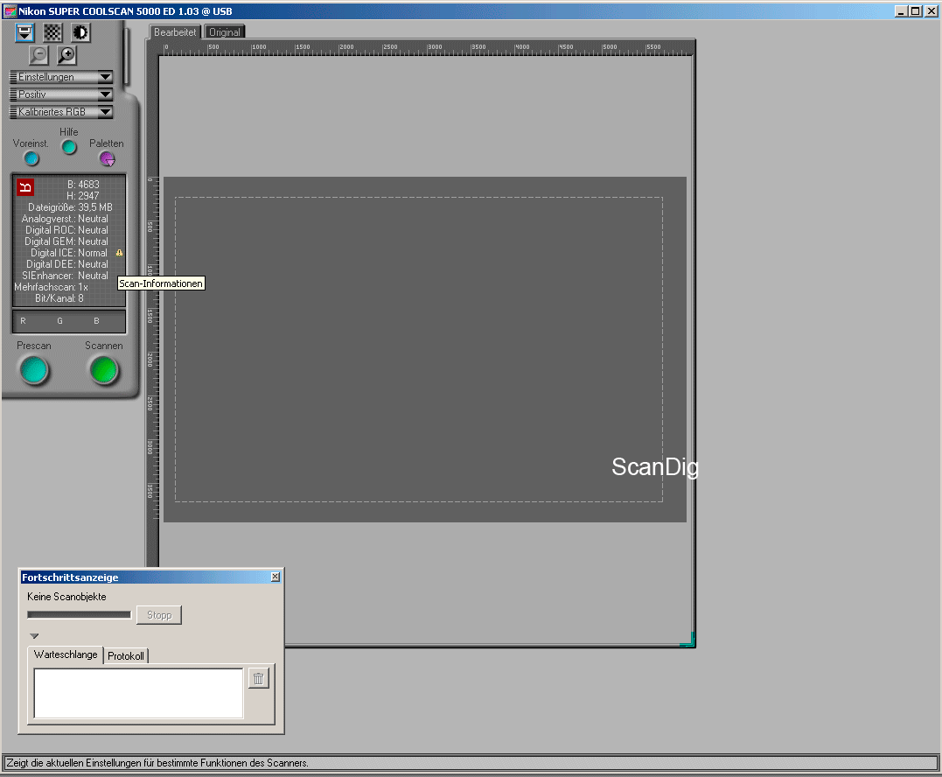Click the Hilfe button
The width and height of the screenshot is (942, 777).
69,147
